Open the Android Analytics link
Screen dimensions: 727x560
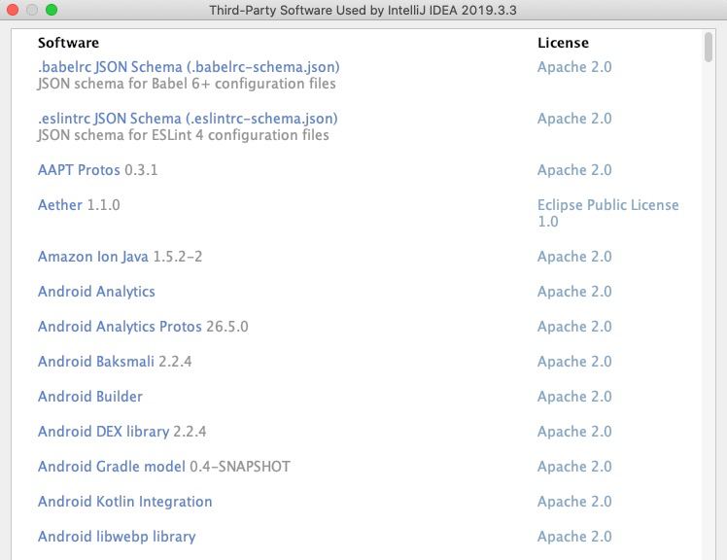96,292
